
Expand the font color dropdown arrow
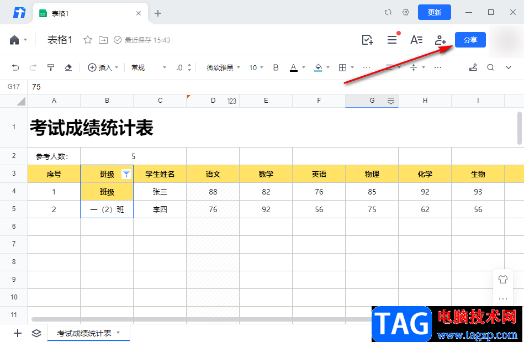[304, 67]
